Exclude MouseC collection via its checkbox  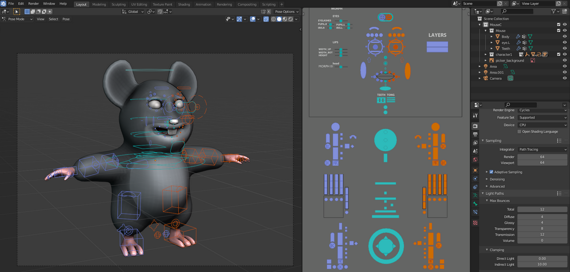pos(559,25)
